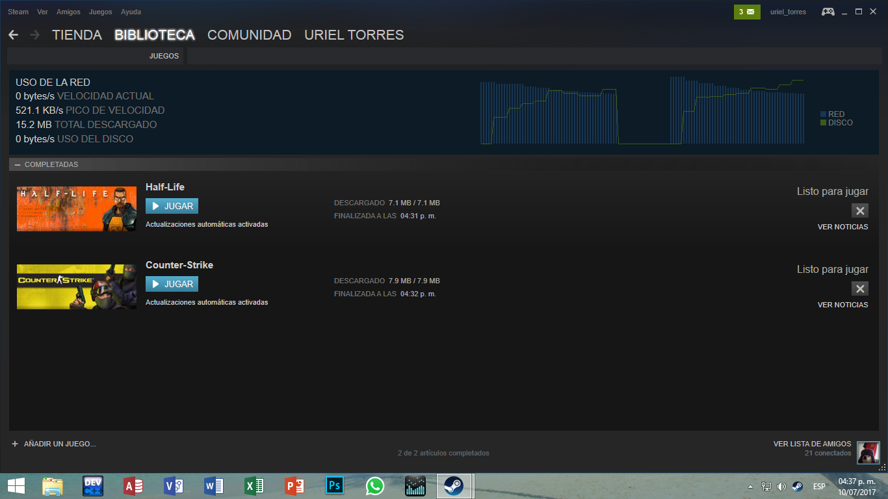
Task: Show hidden system tray icons
Action: point(751,486)
